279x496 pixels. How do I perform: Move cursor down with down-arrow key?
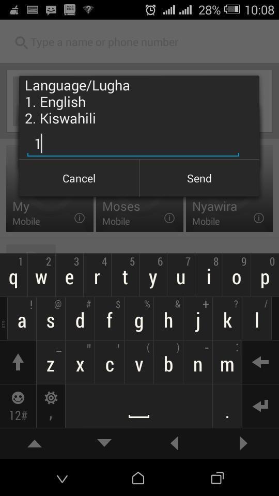tap(104, 443)
